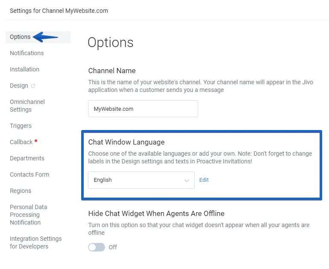This screenshot has height=269, width=329.
Task: Click the external link icon beside Design
Action: [x=33, y=86]
